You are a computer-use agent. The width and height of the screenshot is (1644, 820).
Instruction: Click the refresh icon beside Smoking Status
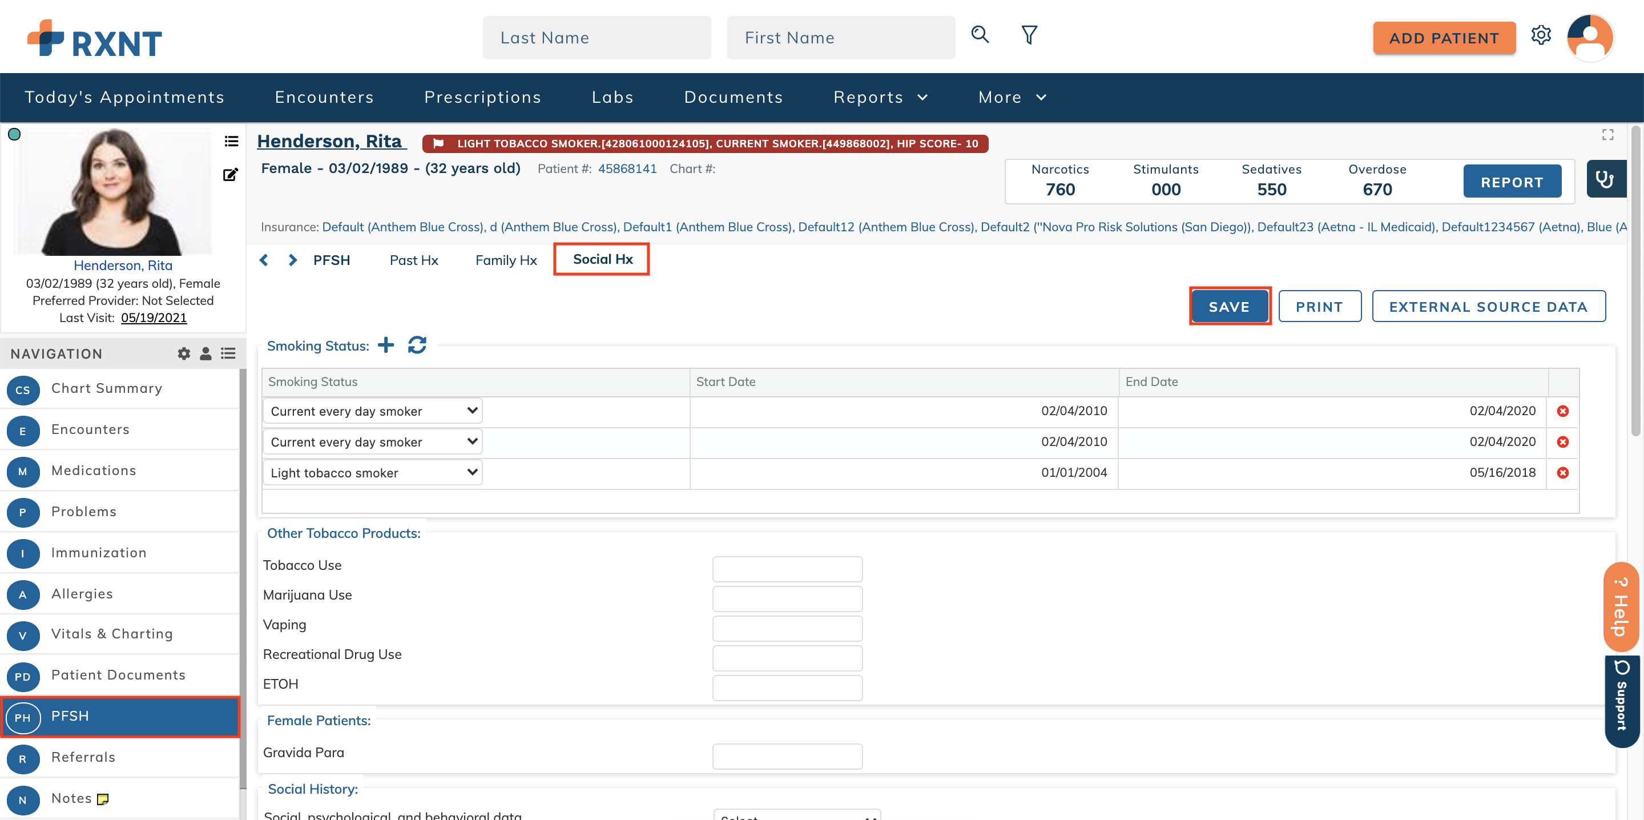[417, 345]
